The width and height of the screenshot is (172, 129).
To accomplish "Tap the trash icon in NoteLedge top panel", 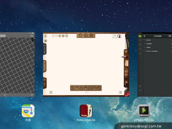I will point(91,35).
